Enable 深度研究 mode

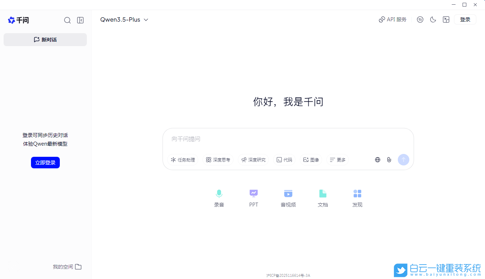click(253, 160)
